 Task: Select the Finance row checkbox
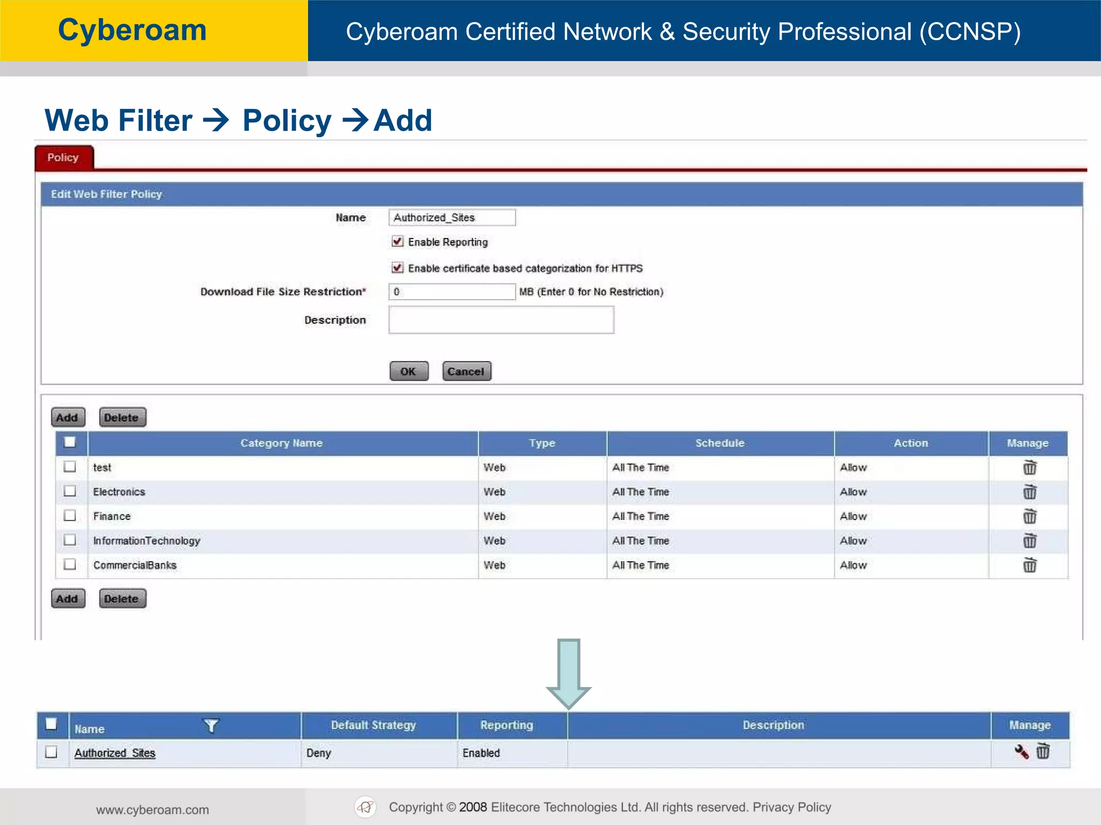tap(70, 515)
